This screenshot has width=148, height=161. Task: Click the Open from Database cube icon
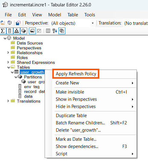[x=10, y=23]
